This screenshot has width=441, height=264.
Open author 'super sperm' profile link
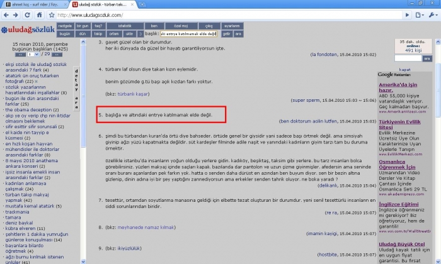pyautogui.click(x=306, y=100)
